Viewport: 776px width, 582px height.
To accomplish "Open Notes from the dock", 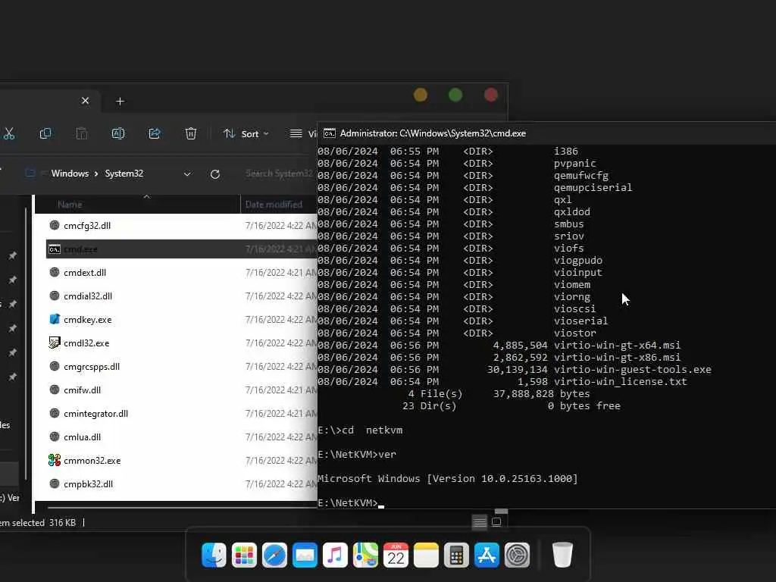I will [x=426, y=555].
